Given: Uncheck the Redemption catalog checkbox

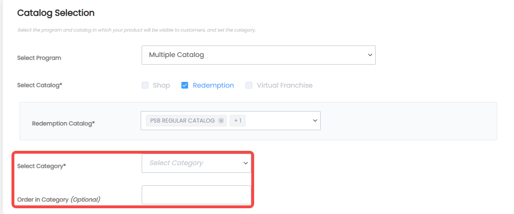Looking at the screenshot, I should click(185, 86).
